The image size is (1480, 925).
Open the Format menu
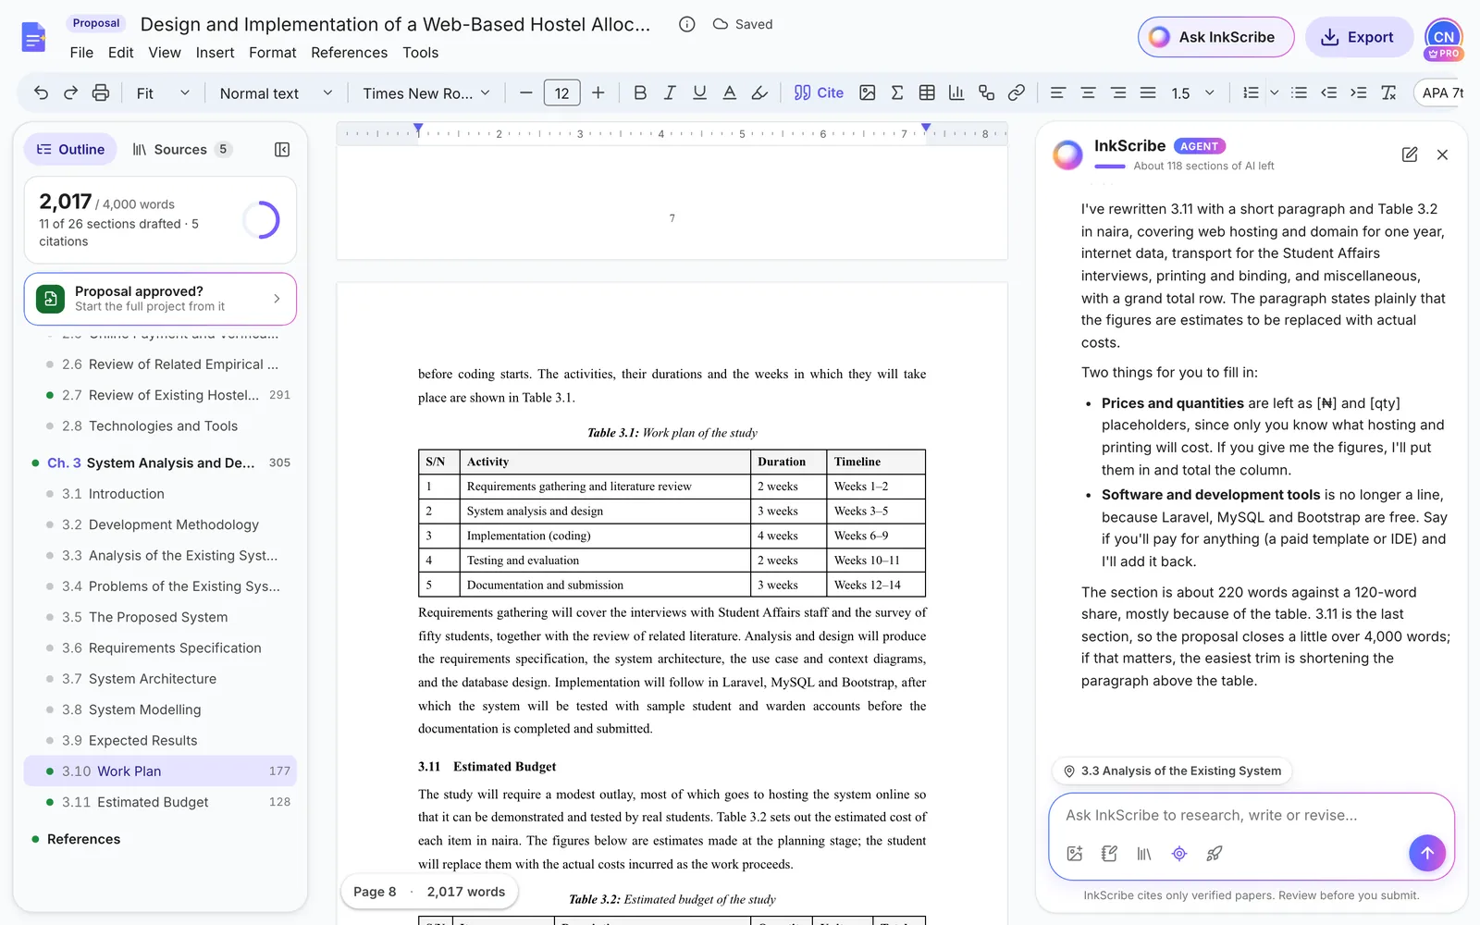point(272,53)
